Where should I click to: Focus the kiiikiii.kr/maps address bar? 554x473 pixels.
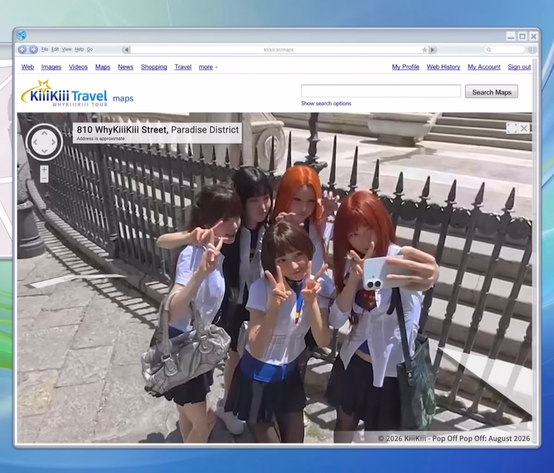(278, 49)
